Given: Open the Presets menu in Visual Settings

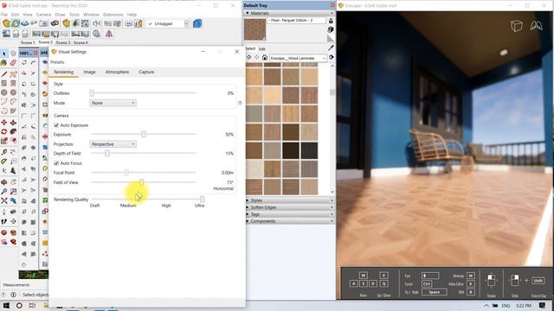Looking at the screenshot, I should coord(57,62).
